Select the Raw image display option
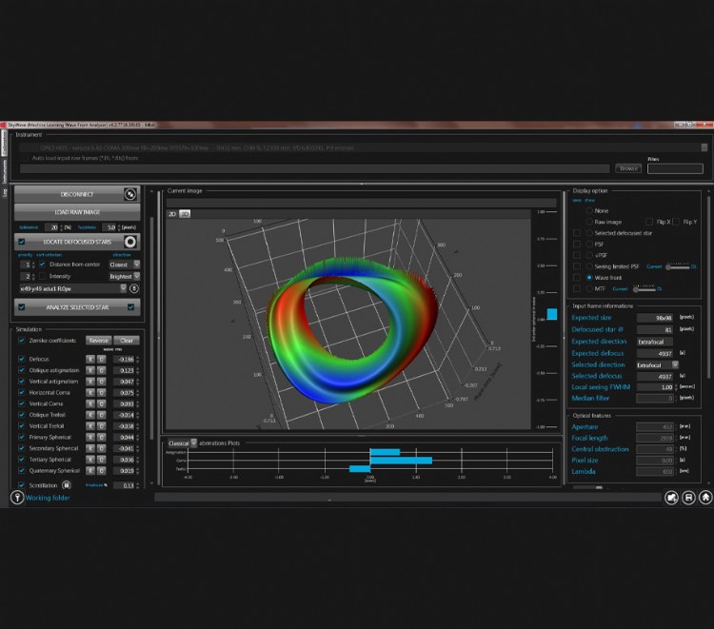The width and height of the screenshot is (714, 629). tap(589, 222)
